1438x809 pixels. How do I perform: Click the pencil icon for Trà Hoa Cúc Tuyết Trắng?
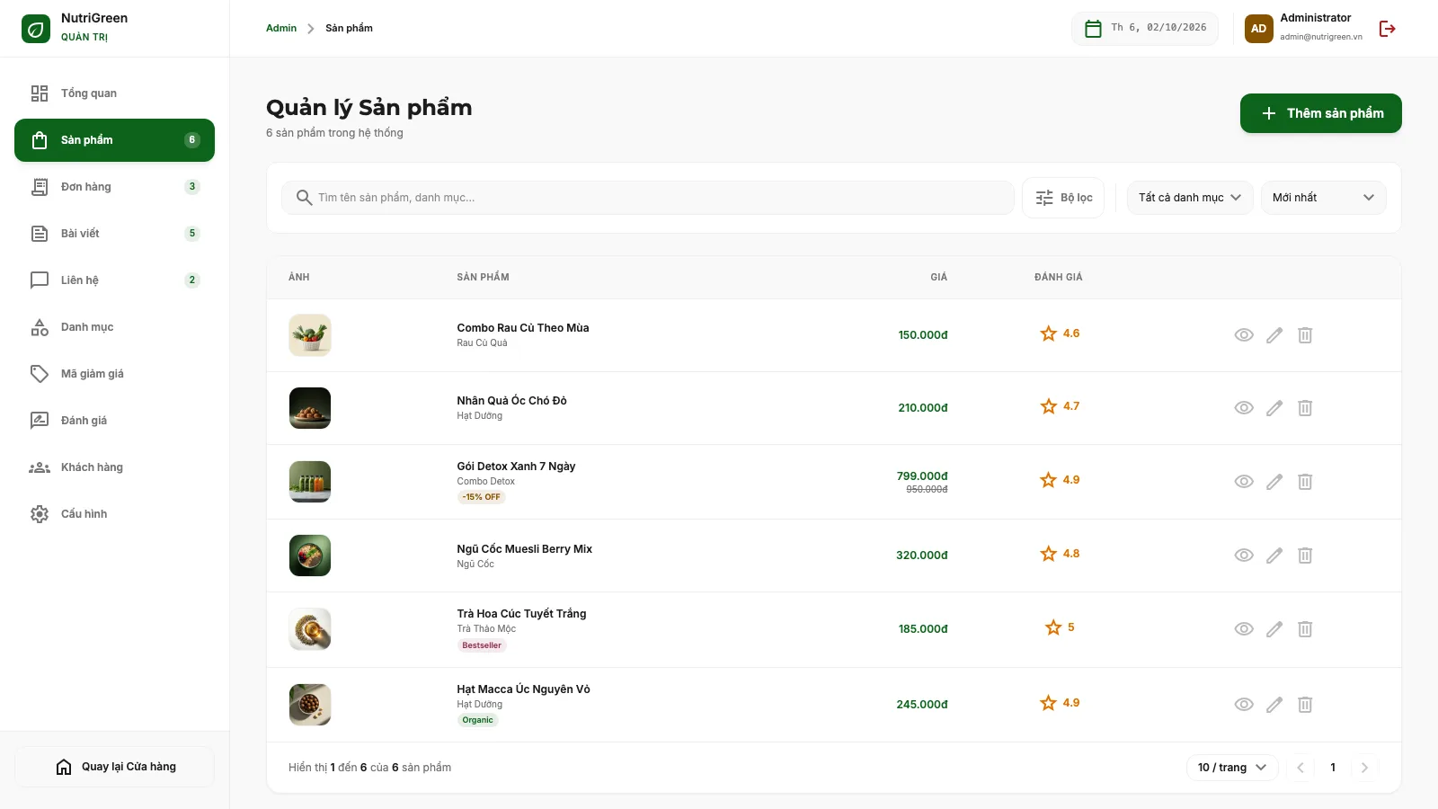1274,629
